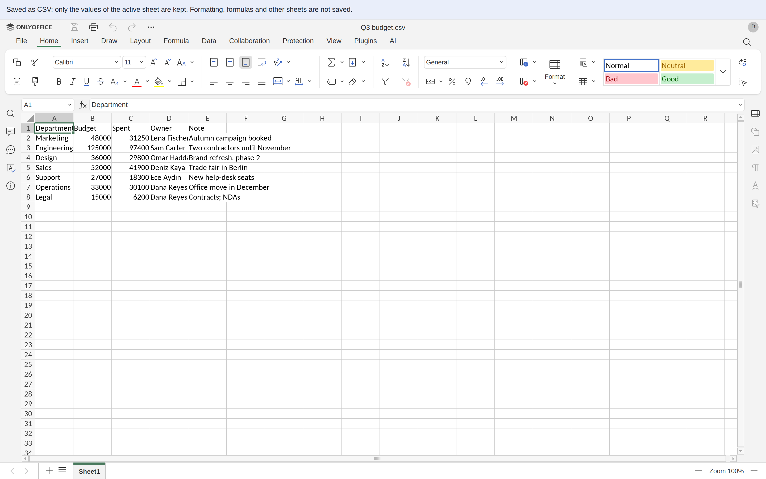Switch to the Insert tab

(x=80, y=41)
